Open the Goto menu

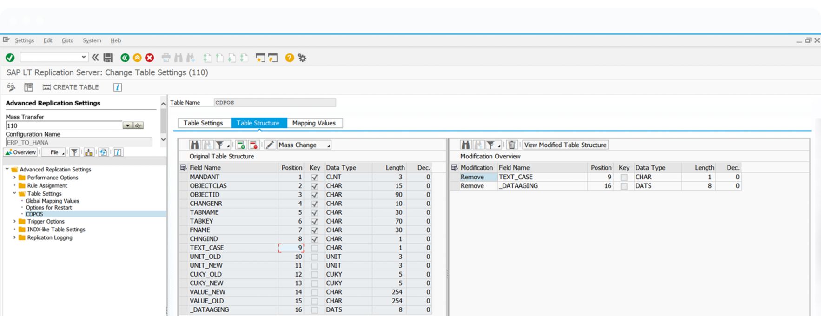[67, 40]
